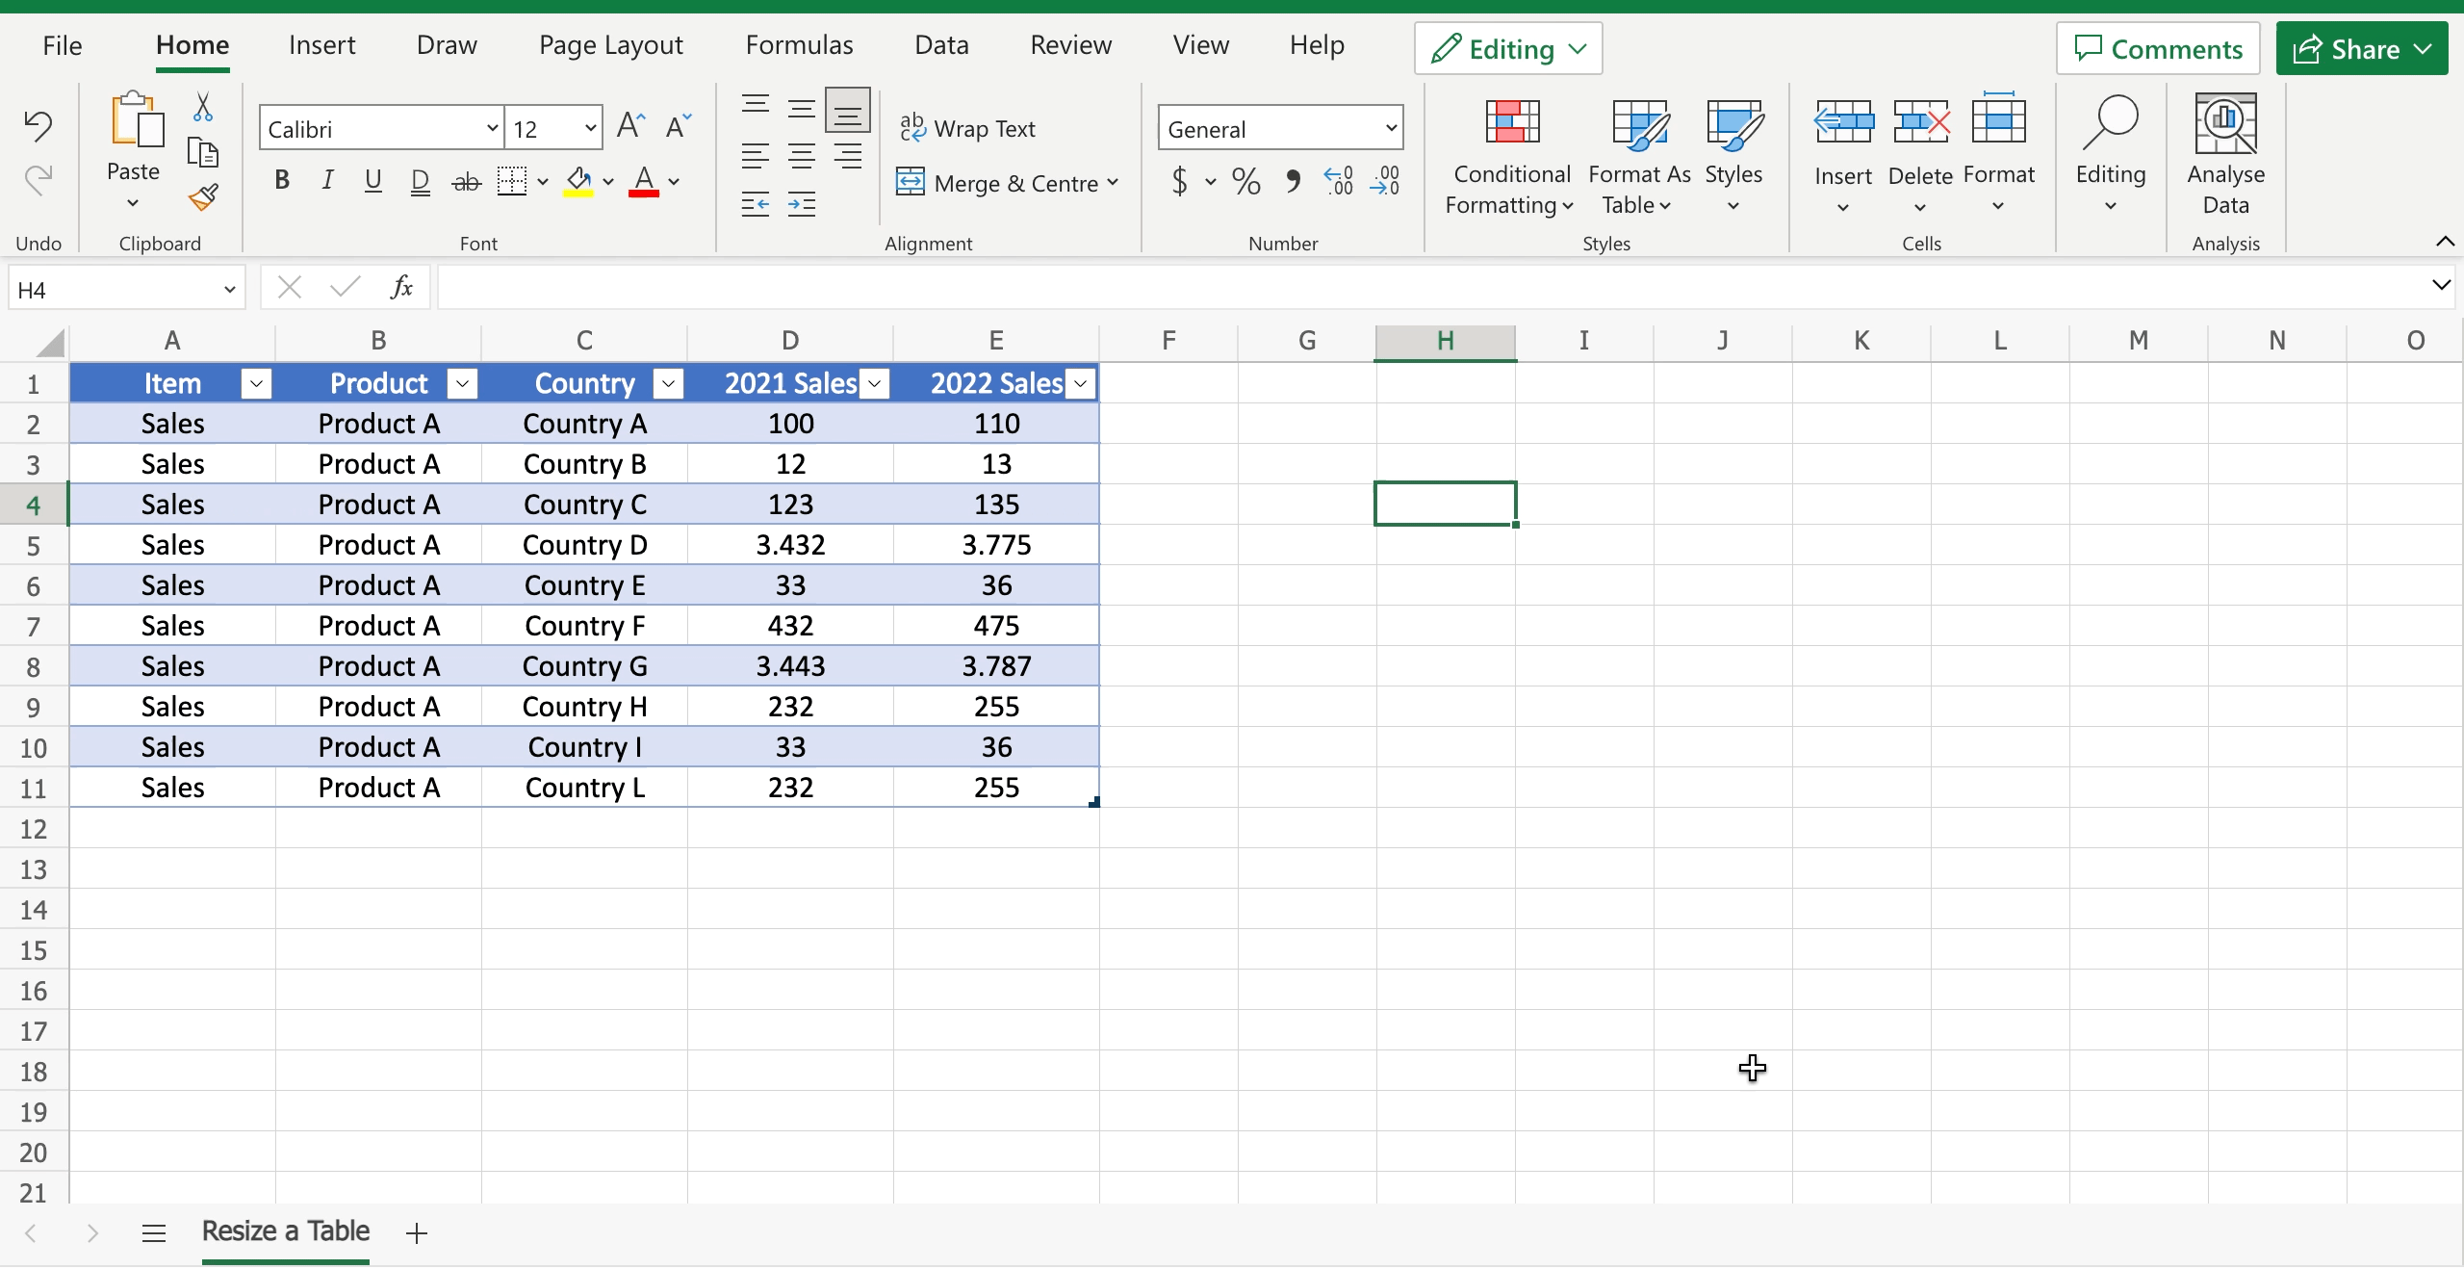2464x1269 pixels.
Task: Collapse the ribbon with the chevron
Action: point(2445,242)
